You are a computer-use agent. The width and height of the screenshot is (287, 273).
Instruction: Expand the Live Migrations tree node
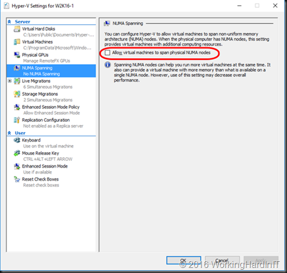coord(10,81)
